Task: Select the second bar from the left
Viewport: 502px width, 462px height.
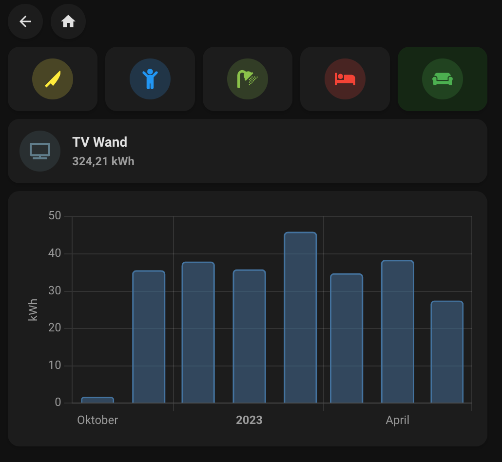Action: click(x=149, y=337)
